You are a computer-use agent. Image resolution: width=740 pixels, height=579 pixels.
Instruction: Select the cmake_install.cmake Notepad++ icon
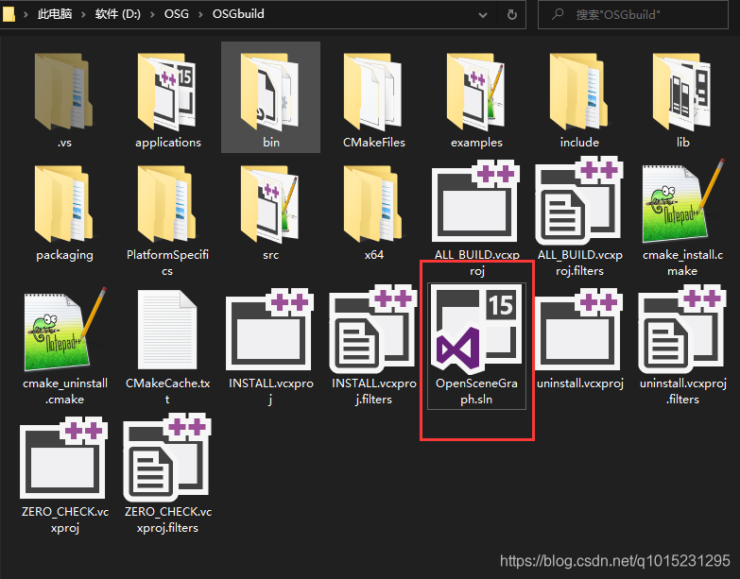click(683, 201)
